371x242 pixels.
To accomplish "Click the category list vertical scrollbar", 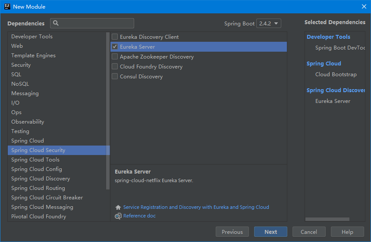I will (x=108, y=111).
